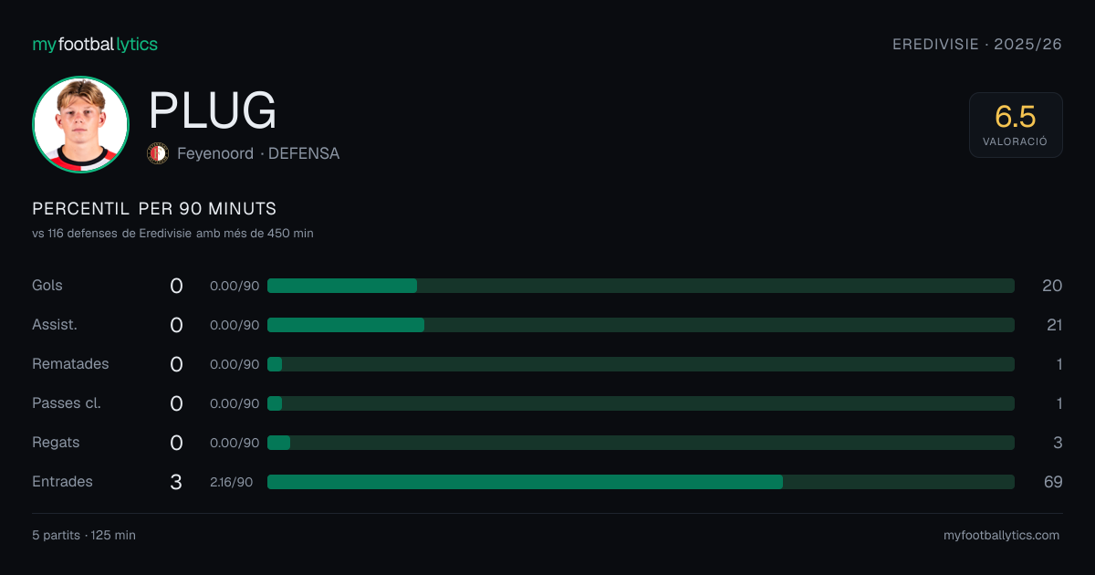Viewport: 1095px width, 575px height.
Task: Click the PLUG player name heading
Action: tap(213, 110)
